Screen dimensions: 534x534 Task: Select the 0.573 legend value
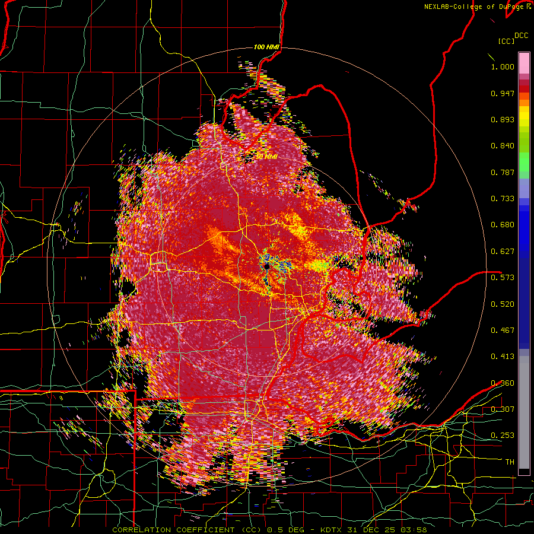(503, 278)
